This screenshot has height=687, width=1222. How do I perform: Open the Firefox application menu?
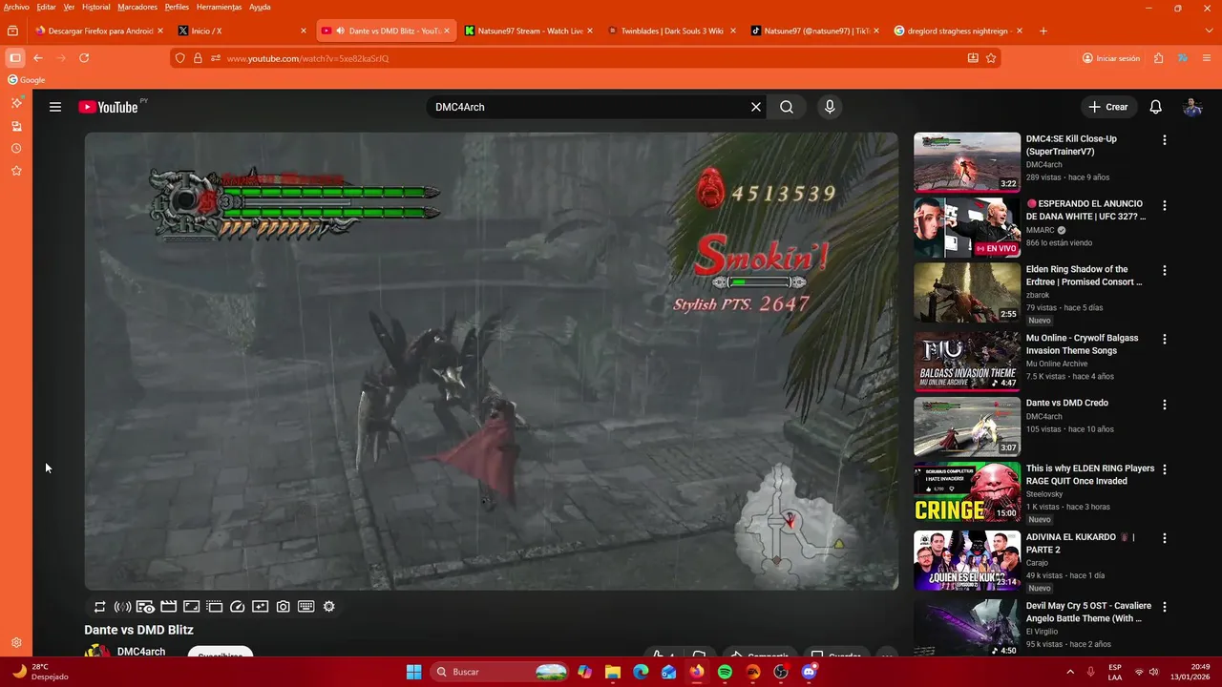[x=1207, y=58]
